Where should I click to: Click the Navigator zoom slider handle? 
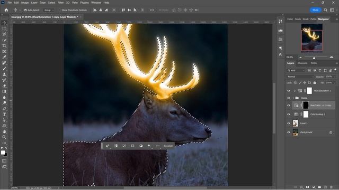tap(314, 58)
